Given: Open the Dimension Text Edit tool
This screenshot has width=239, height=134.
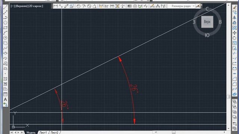Looking at the screenshot, I should coord(158,6).
